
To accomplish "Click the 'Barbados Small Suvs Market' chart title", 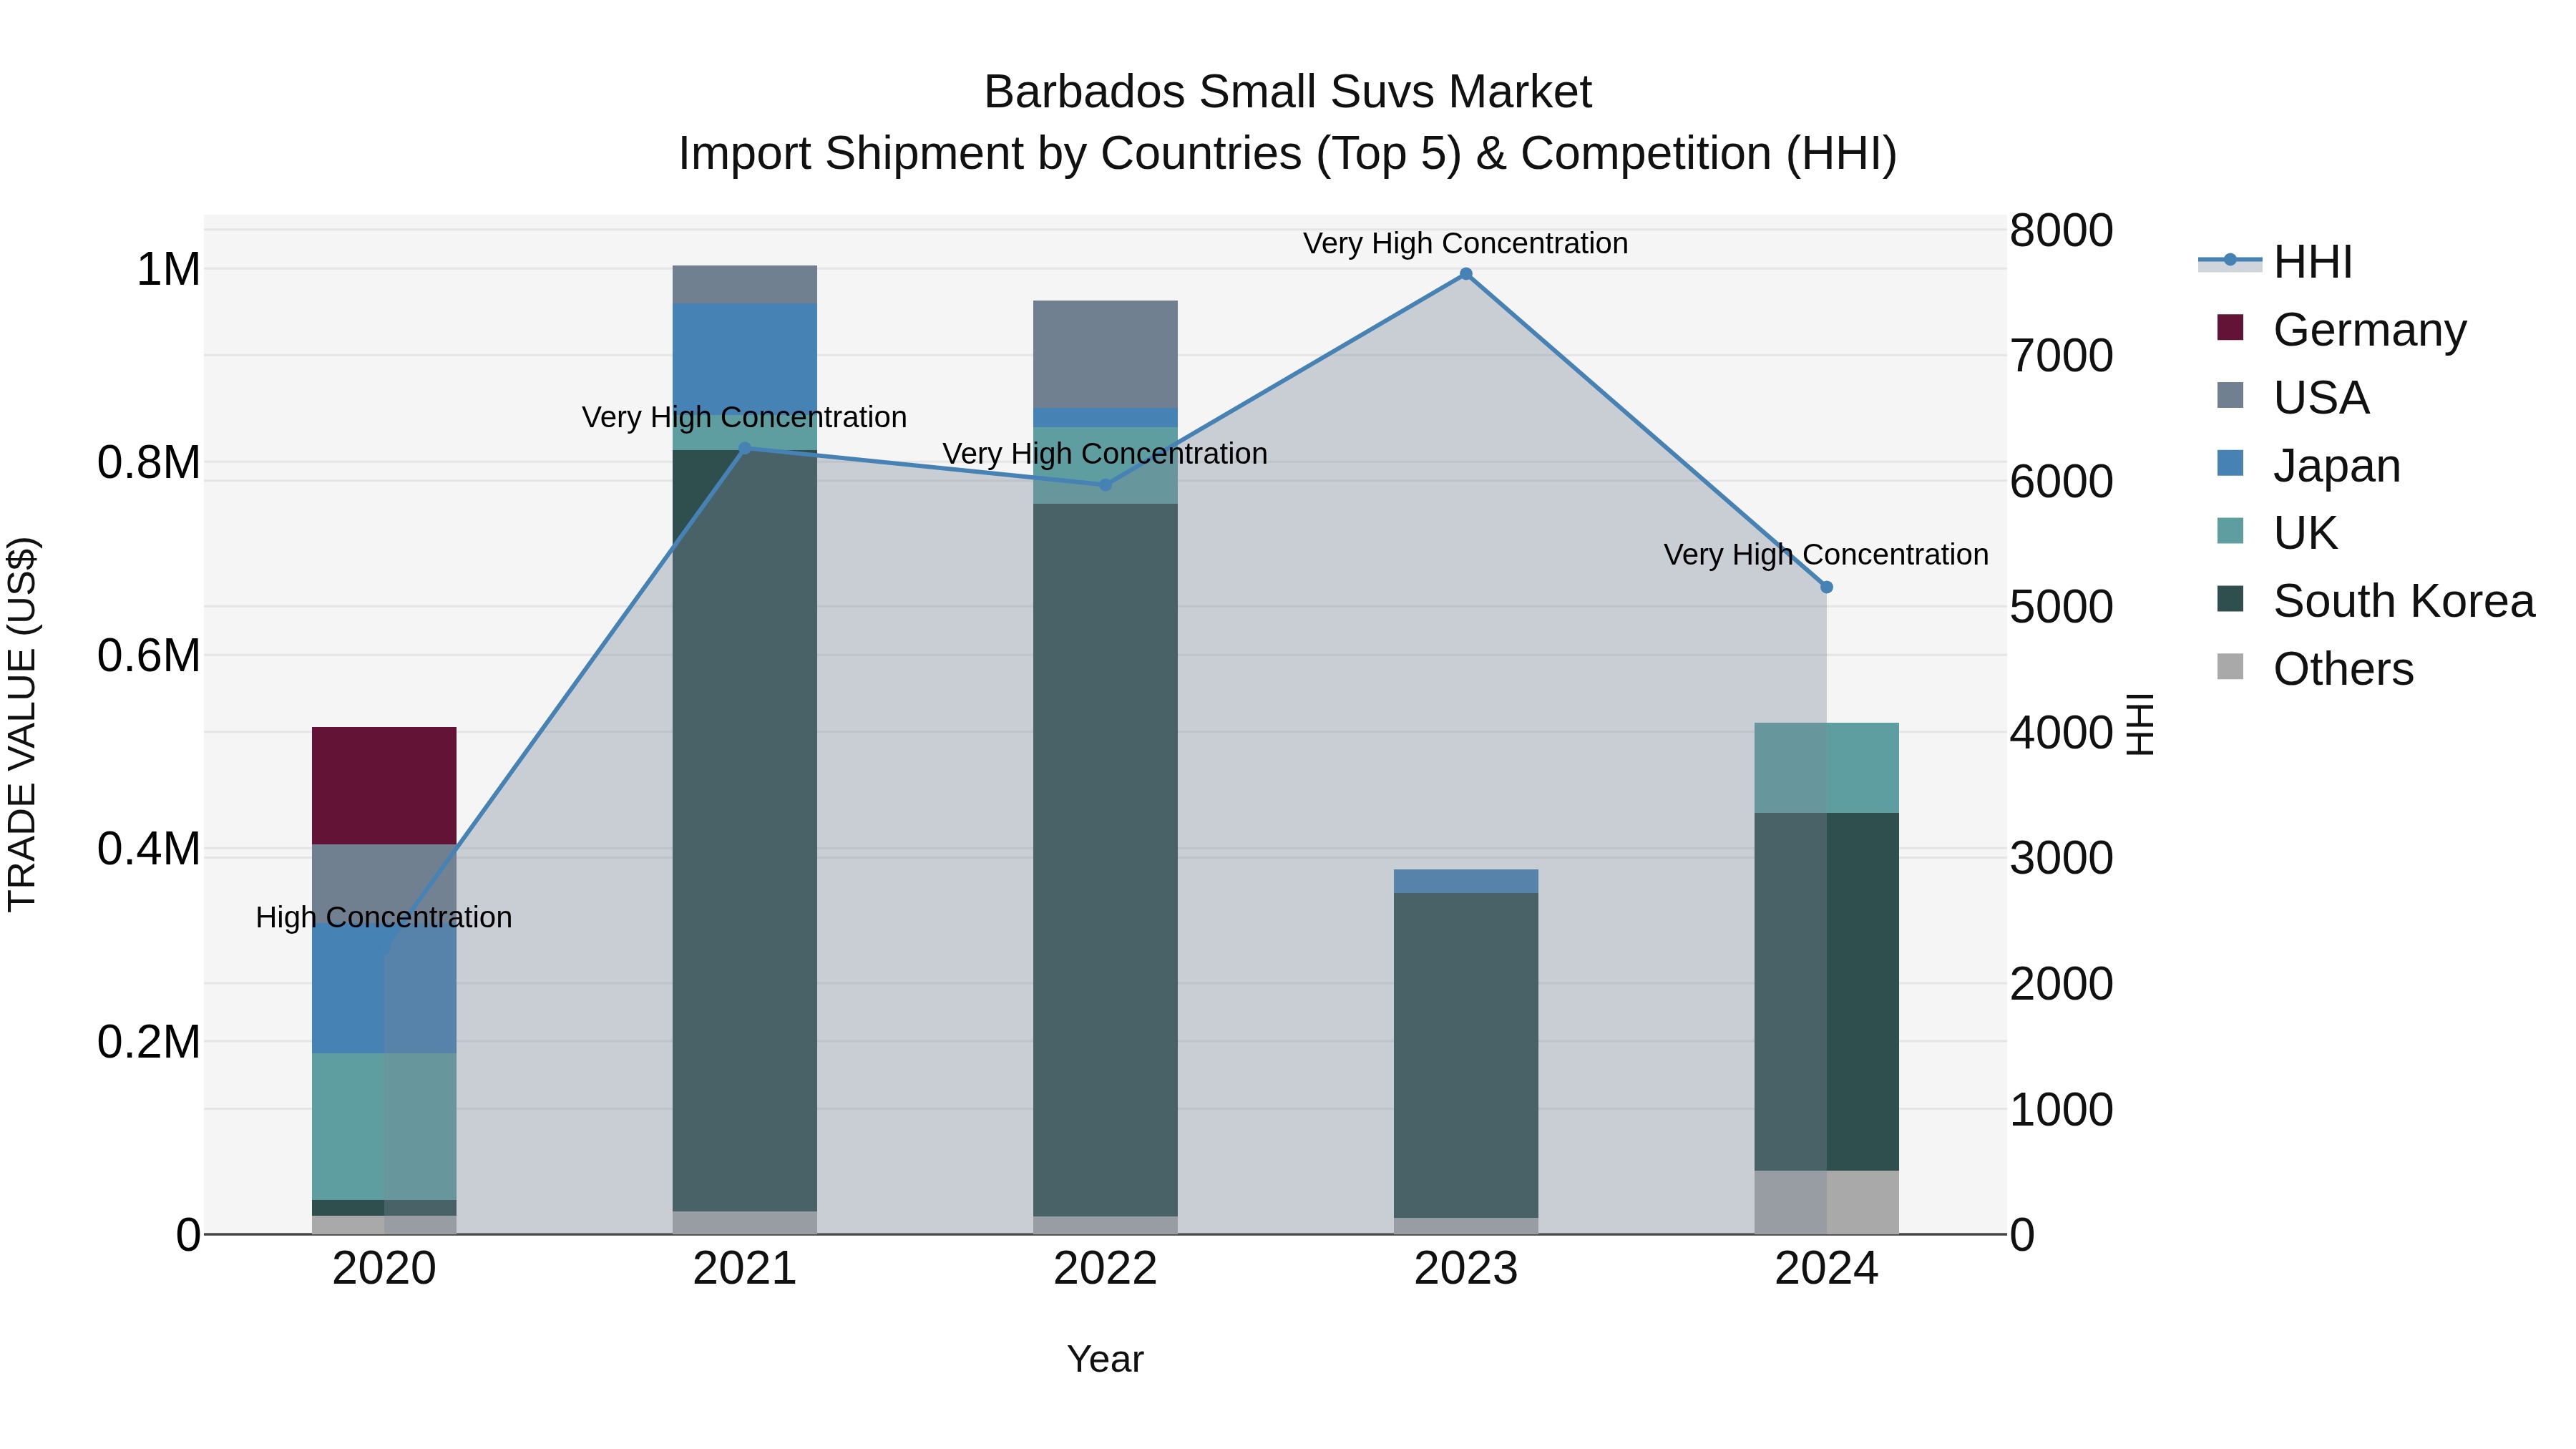I will 1288,92.
